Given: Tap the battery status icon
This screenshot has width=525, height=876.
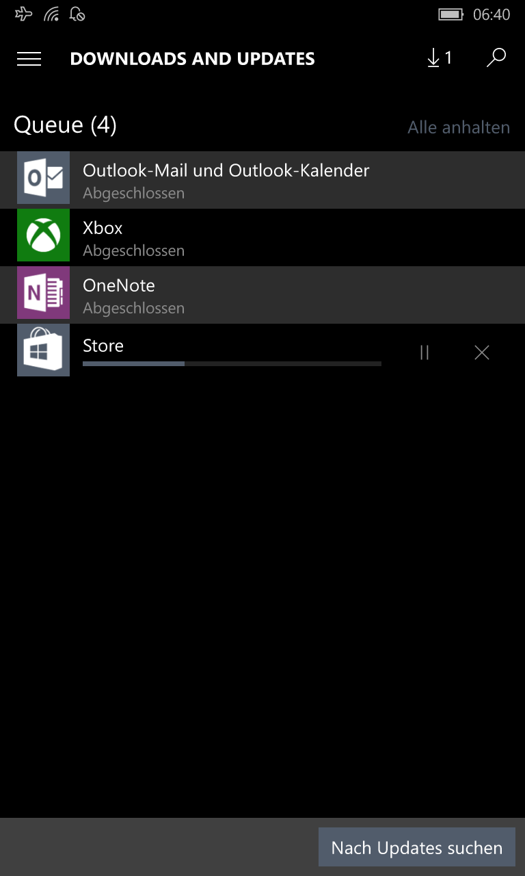Looking at the screenshot, I should (x=450, y=14).
